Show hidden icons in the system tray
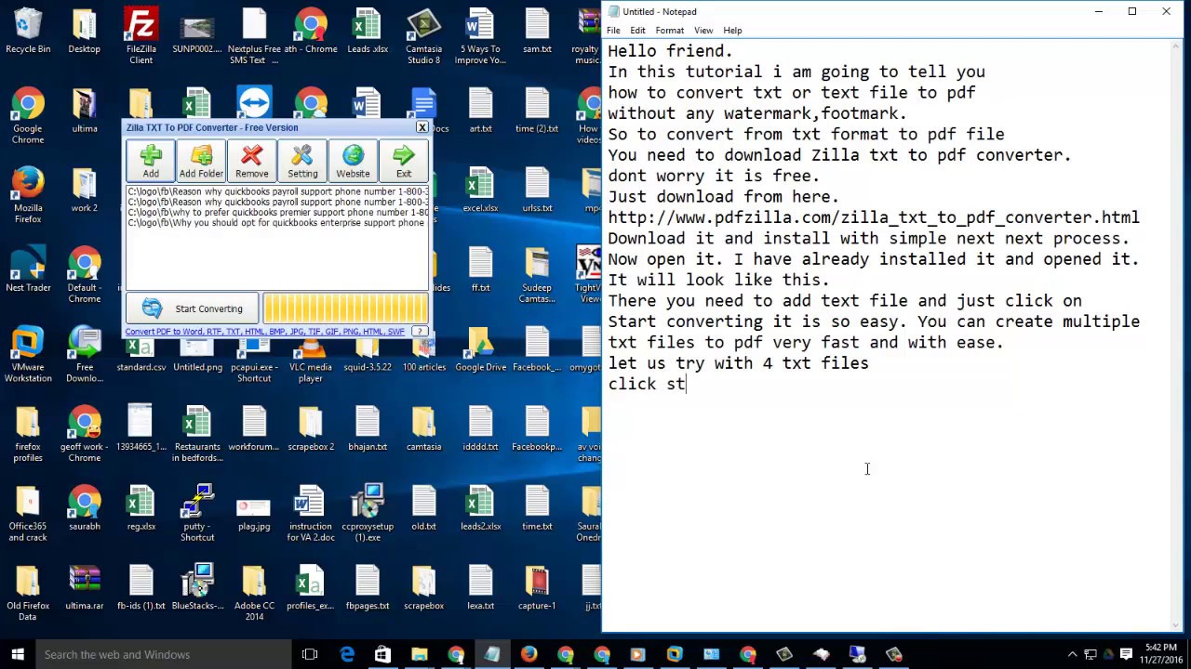The width and height of the screenshot is (1191, 669). (1072, 654)
